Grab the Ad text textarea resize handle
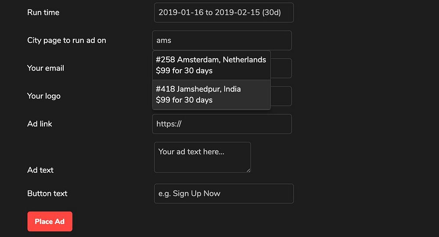 [248, 170]
